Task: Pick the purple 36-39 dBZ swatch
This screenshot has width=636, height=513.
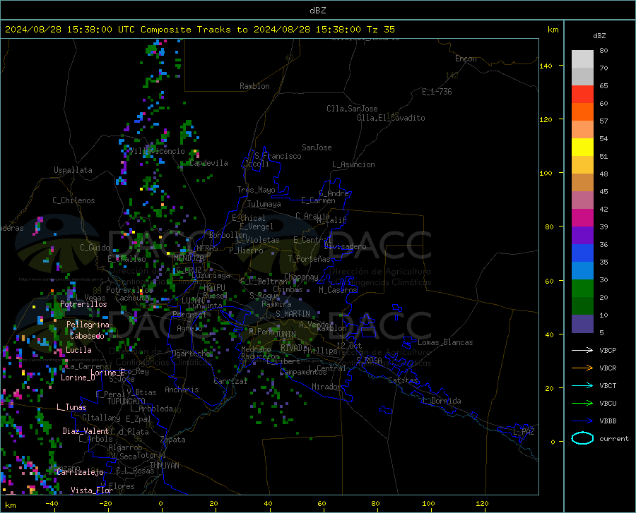Action: point(582,235)
